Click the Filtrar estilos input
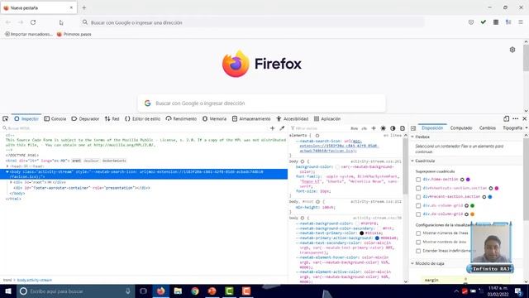529x298 pixels. point(319,128)
